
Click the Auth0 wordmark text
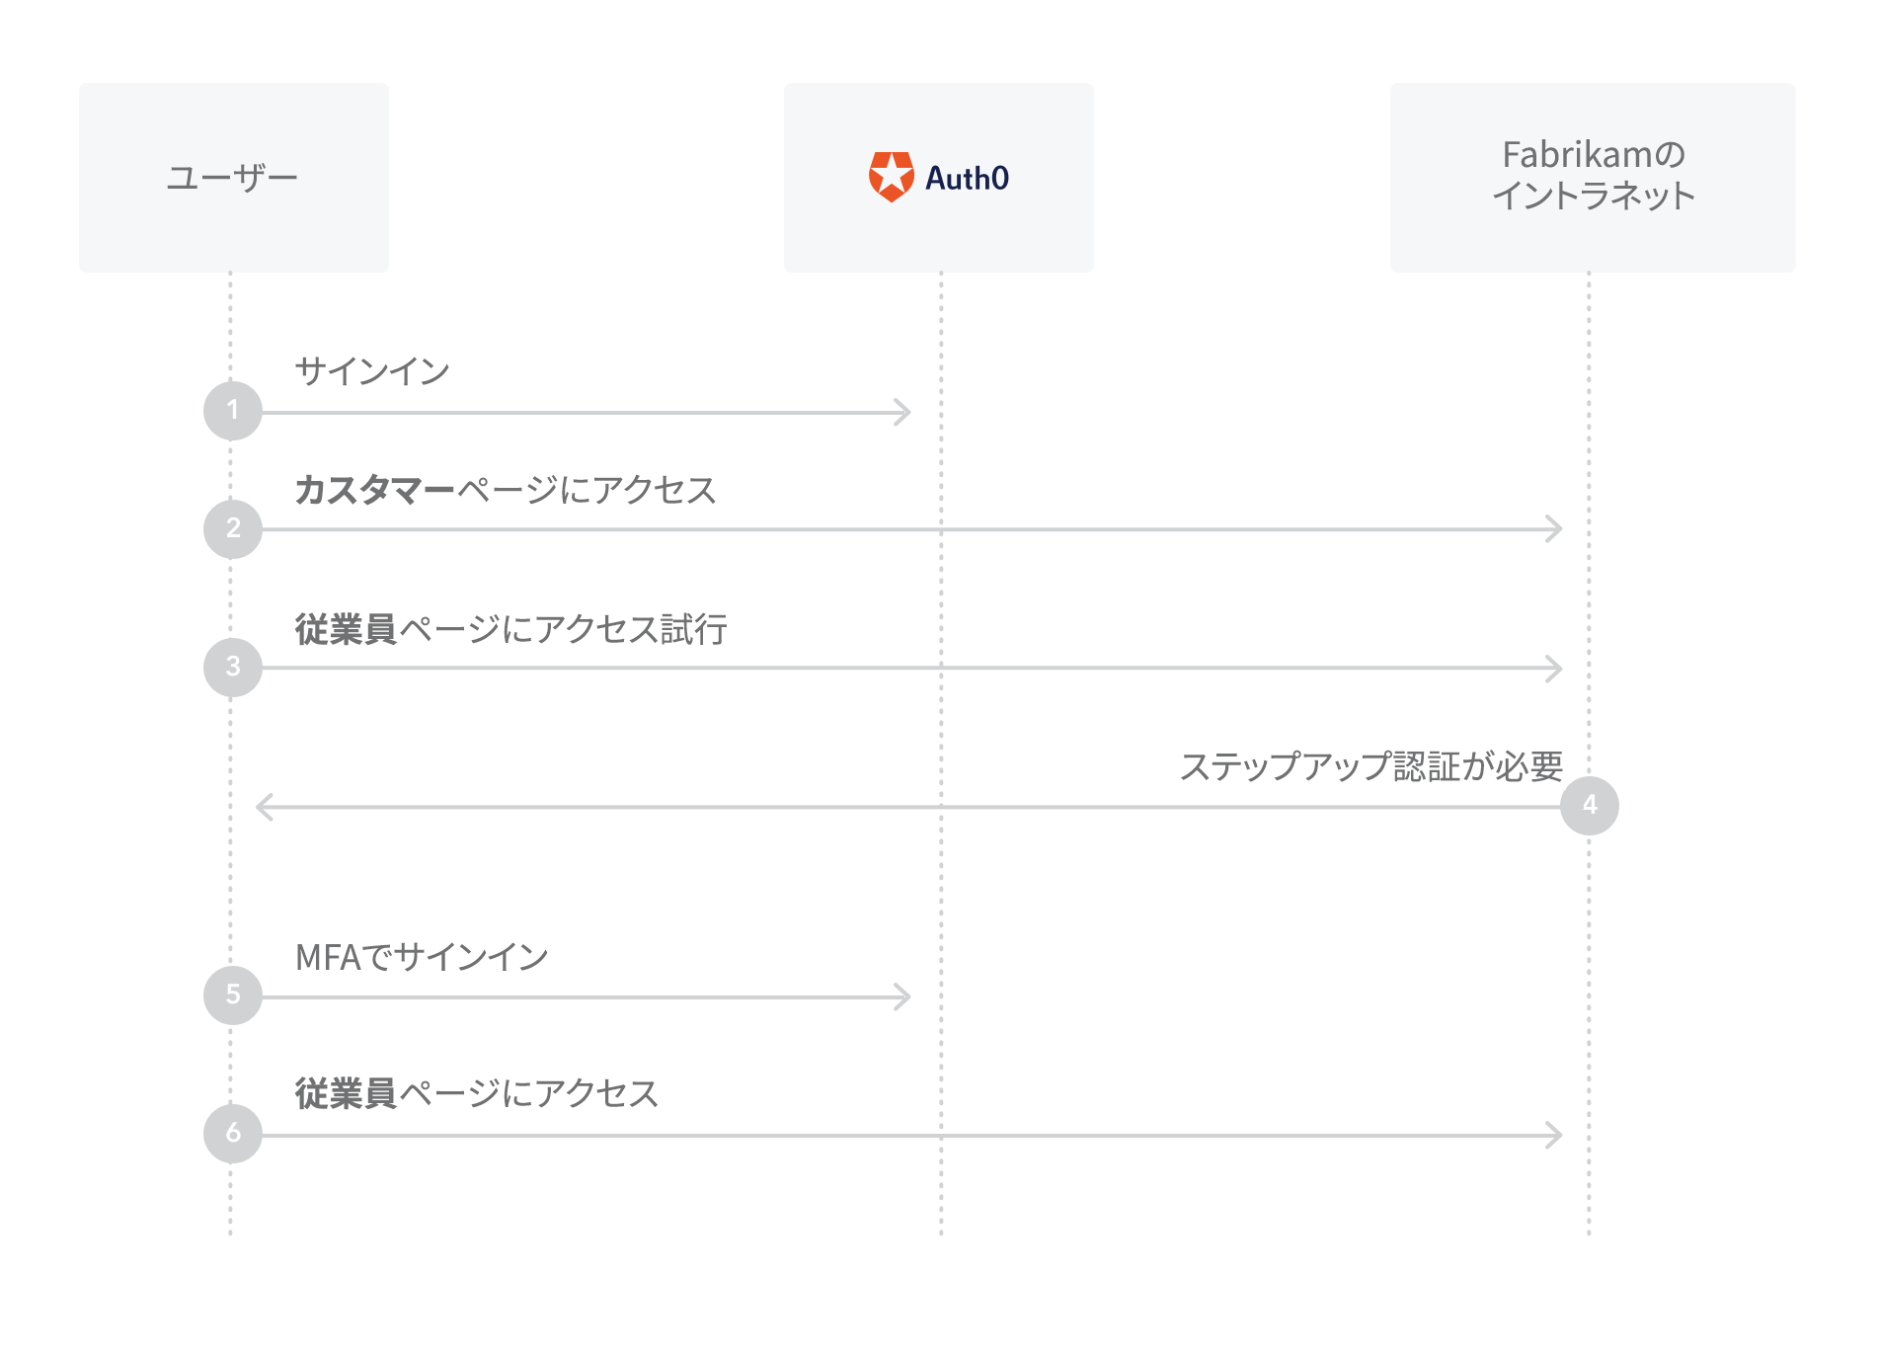tap(967, 179)
